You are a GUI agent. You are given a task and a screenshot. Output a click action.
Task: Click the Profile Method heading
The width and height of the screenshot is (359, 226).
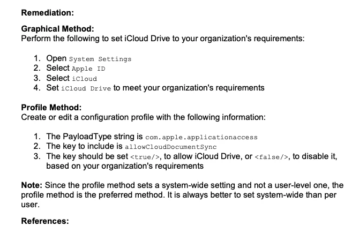51,108
